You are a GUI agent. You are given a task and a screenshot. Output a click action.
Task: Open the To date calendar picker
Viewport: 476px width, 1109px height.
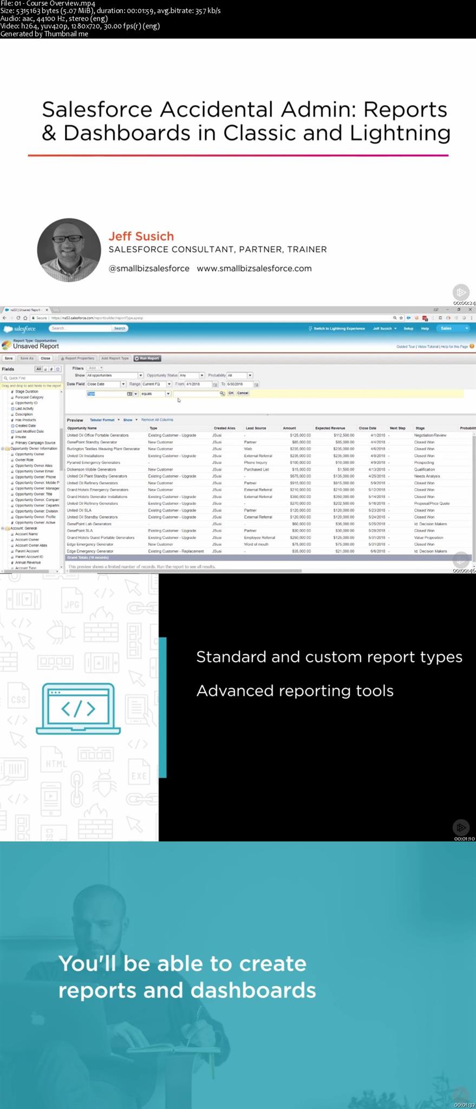pos(256,384)
